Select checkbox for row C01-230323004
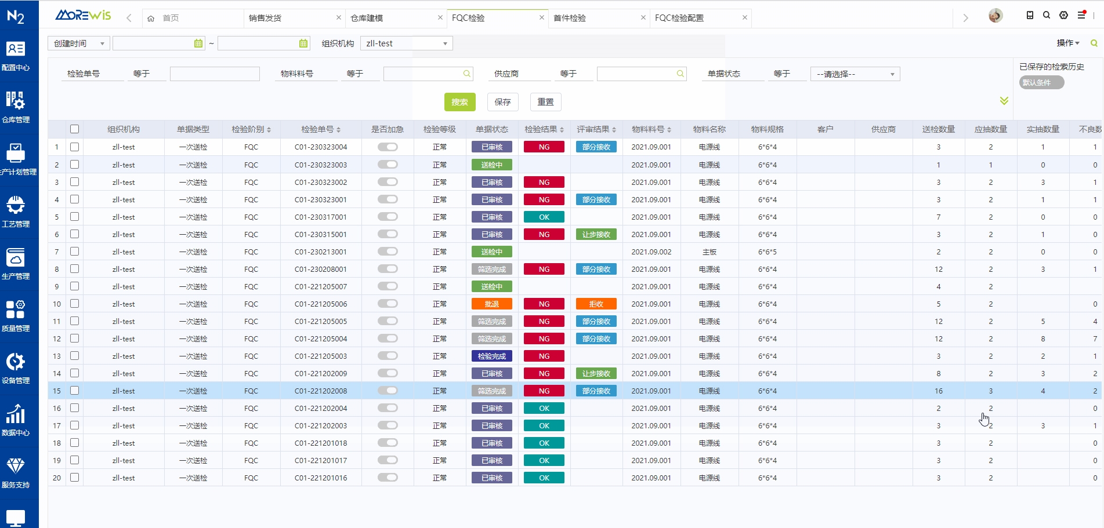1104x528 pixels. click(x=74, y=147)
